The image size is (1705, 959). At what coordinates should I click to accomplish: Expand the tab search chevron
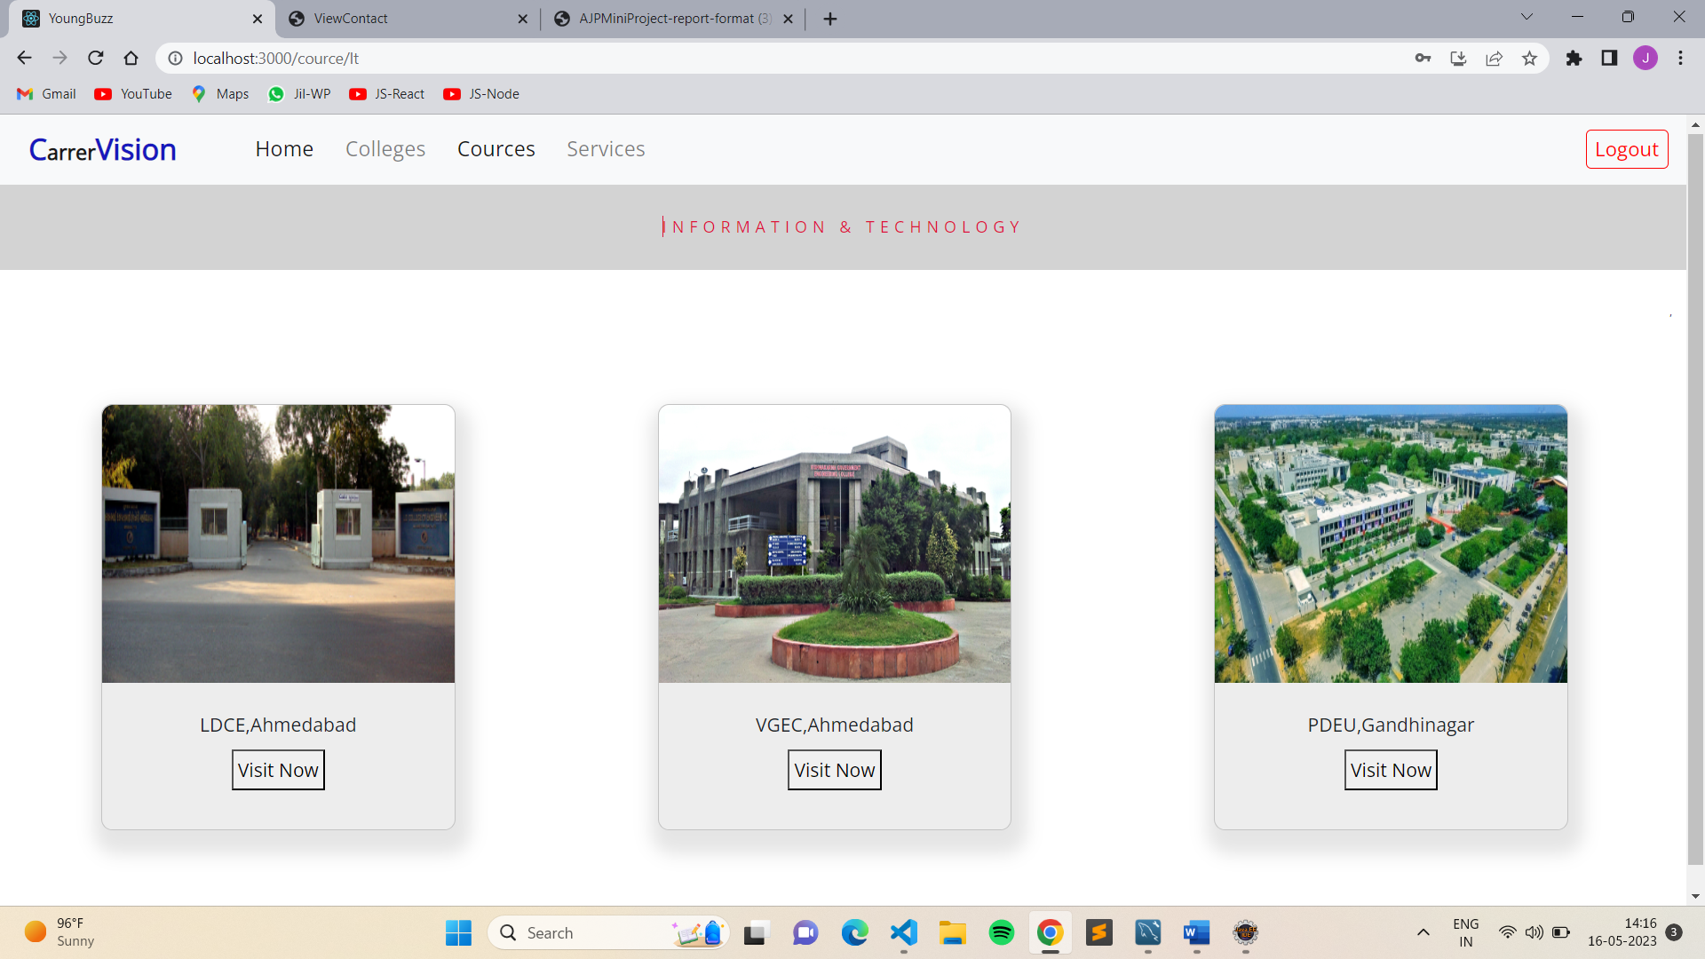1527,16
